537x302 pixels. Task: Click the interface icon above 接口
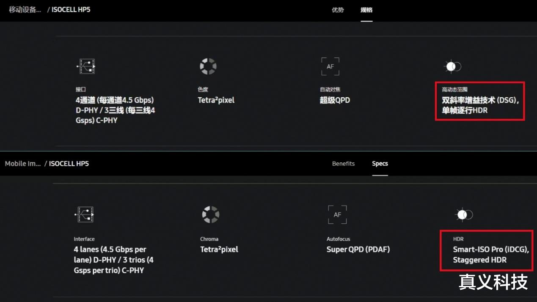click(x=86, y=66)
